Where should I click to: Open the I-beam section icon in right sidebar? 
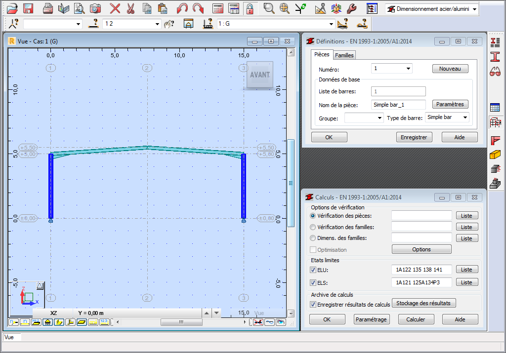pyautogui.click(x=495, y=57)
